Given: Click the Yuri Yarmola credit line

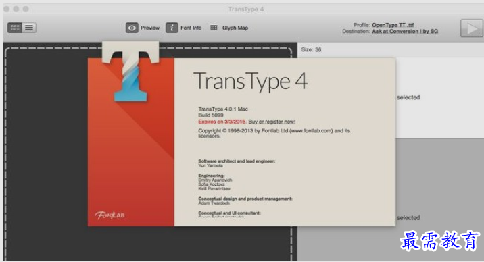Looking at the screenshot, I should pos(210,165).
